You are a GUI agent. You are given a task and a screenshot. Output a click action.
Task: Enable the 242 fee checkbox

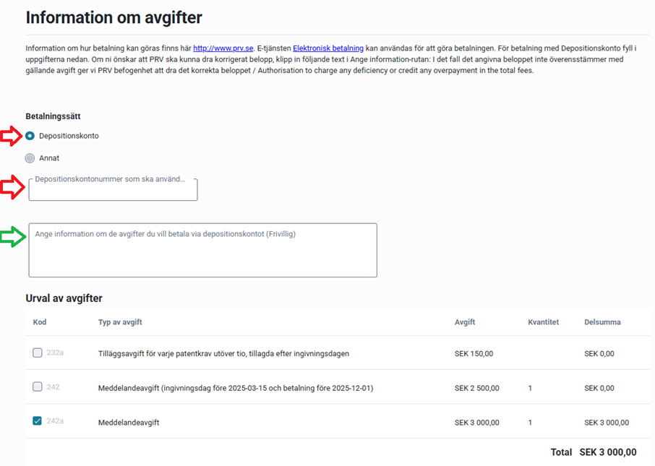click(x=38, y=387)
